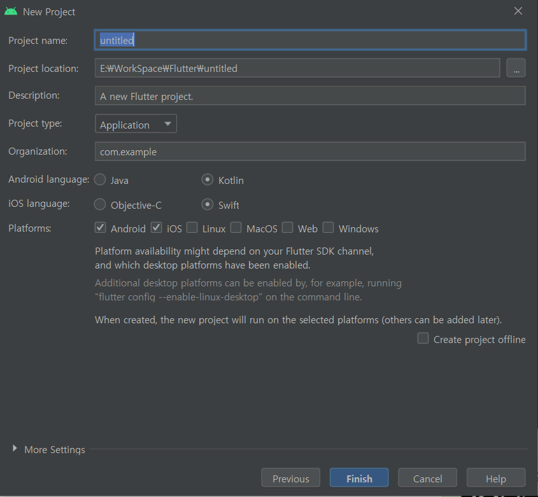Click the 'New Project' window title text
This screenshot has width=538, height=497.
pos(49,12)
